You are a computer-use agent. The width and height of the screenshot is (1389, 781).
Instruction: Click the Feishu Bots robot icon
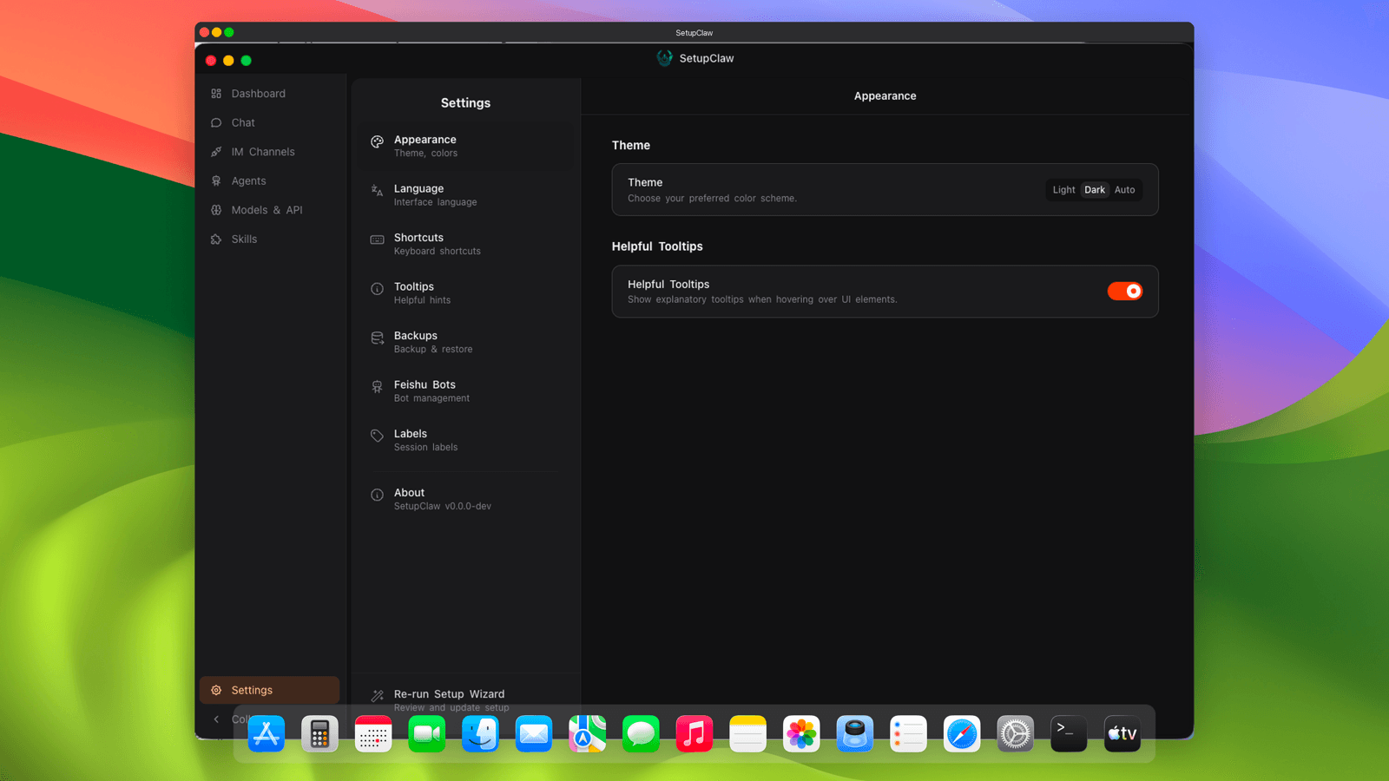coord(377,387)
